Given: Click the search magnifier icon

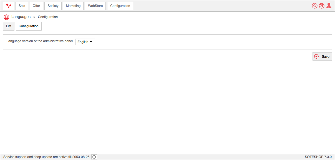Looking at the screenshot, I should click(x=314, y=6).
